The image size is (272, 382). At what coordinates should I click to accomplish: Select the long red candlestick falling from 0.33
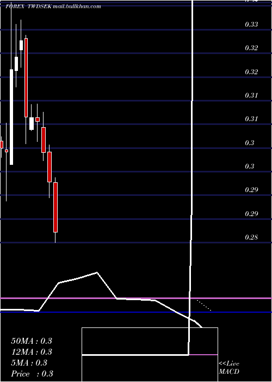26,77
